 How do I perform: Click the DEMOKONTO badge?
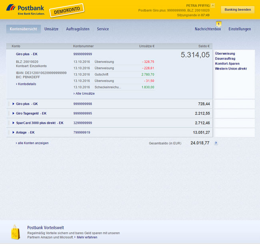click(67, 10)
